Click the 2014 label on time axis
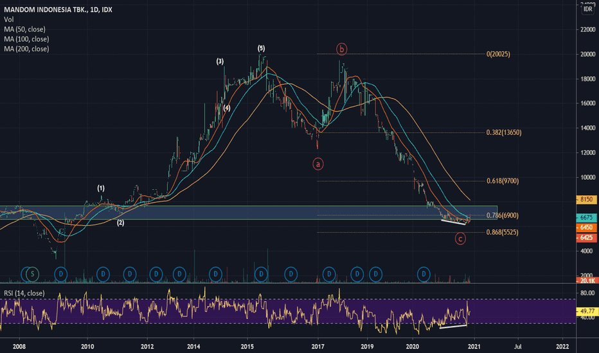The width and height of the screenshot is (599, 353). 193,347
